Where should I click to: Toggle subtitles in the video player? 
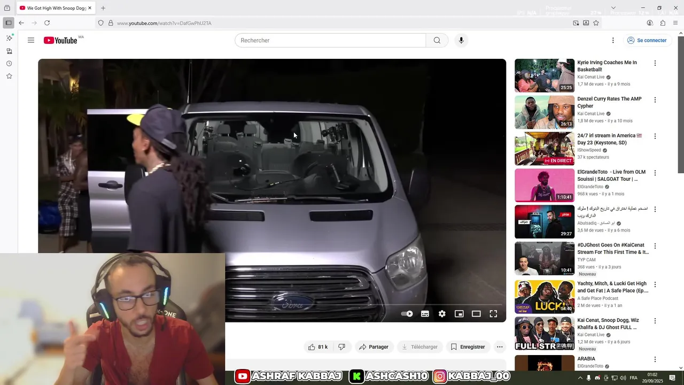(425, 314)
